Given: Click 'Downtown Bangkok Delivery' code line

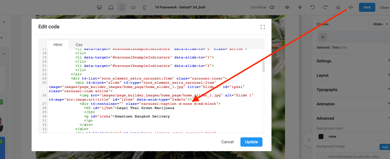Looking at the screenshot, I should pyautogui.click(x=127, y=116).
